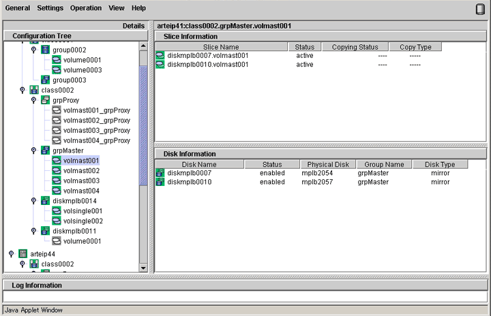Click the group0003 group icon
The width and height of the screenshot is (491, 316).
point(46,80)
